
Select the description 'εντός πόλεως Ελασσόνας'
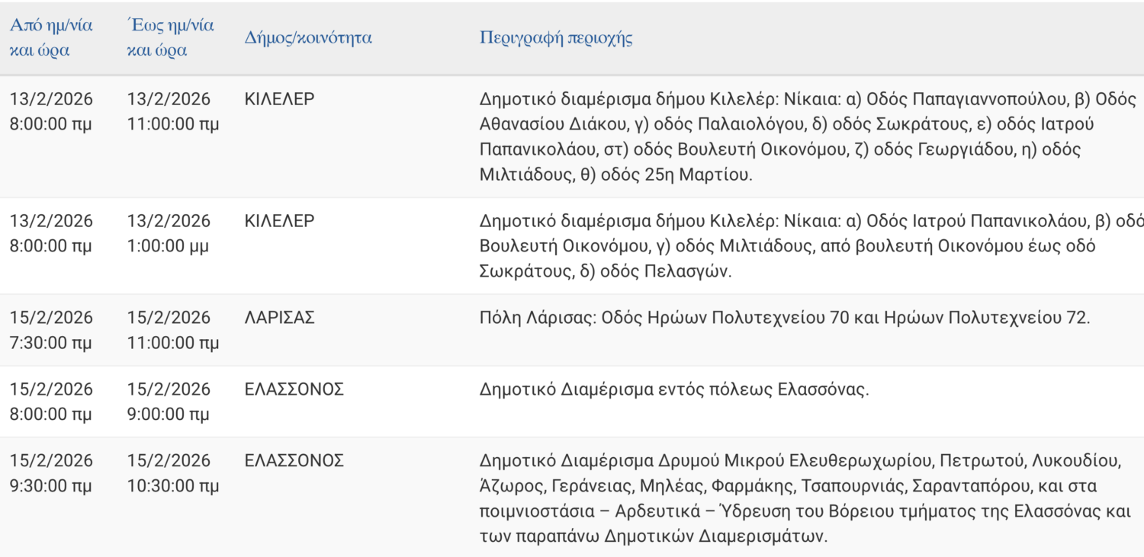(674, 389)
